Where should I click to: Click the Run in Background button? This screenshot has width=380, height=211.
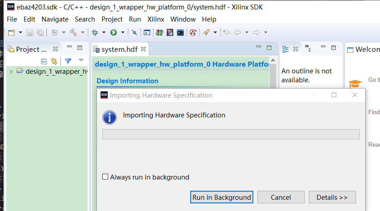point(222,197)
